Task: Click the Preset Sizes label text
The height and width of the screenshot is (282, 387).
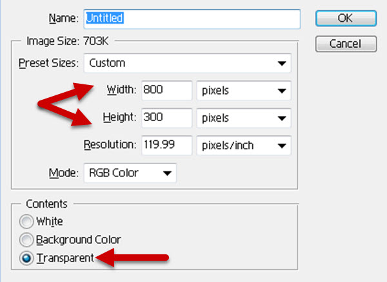Action: [48, 63]
